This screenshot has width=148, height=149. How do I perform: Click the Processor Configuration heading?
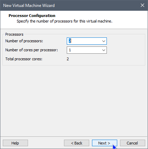point(32,16)
